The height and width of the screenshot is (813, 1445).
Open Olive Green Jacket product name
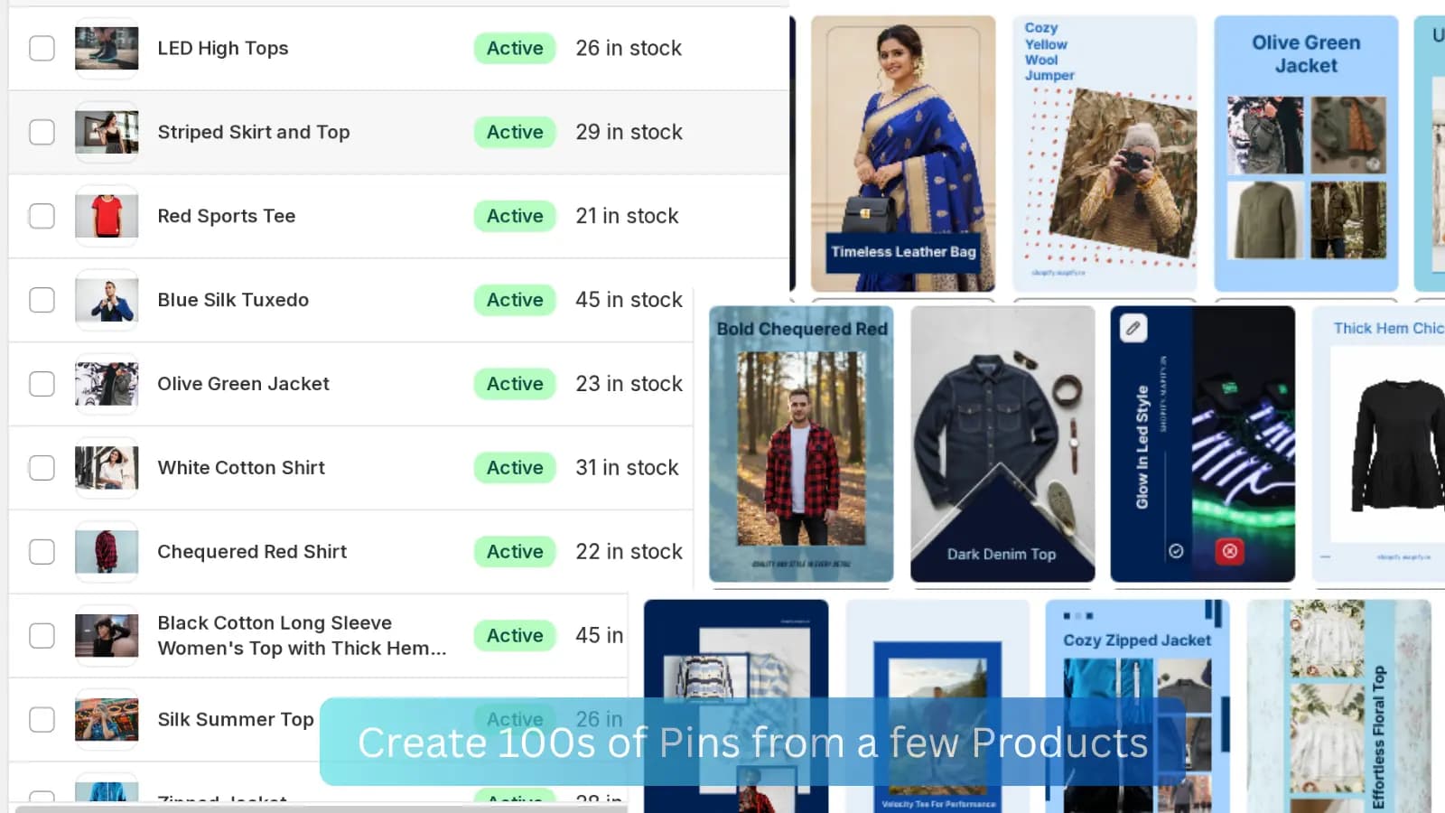click(244, 384)
